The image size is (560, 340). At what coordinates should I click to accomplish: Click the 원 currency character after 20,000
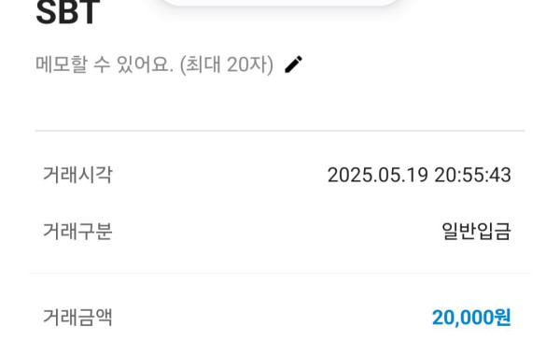[502, 318]
